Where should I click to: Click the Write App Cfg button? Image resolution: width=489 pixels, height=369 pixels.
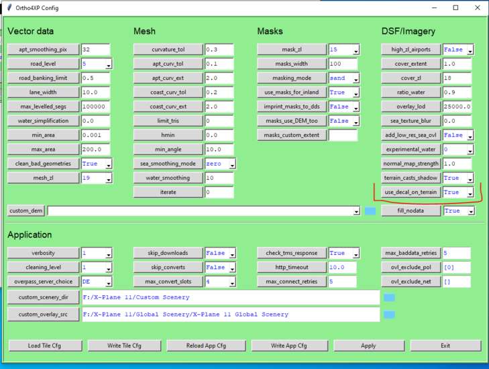tap(289, 346)
